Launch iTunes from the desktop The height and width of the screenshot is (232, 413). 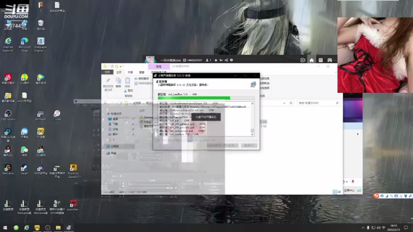[x=57, y=115]
